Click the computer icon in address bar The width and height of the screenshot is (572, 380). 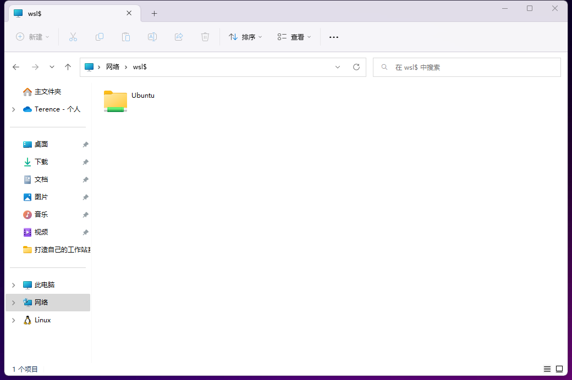tap(89, 67)
